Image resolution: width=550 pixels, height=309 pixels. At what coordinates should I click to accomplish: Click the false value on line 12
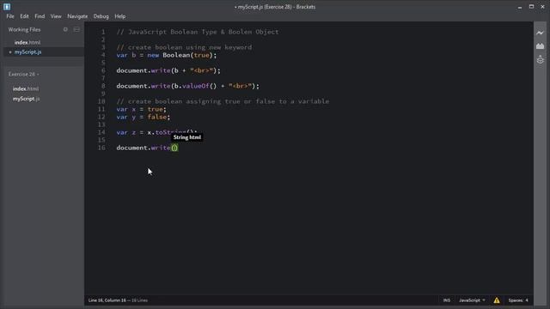tap(156, 117)
